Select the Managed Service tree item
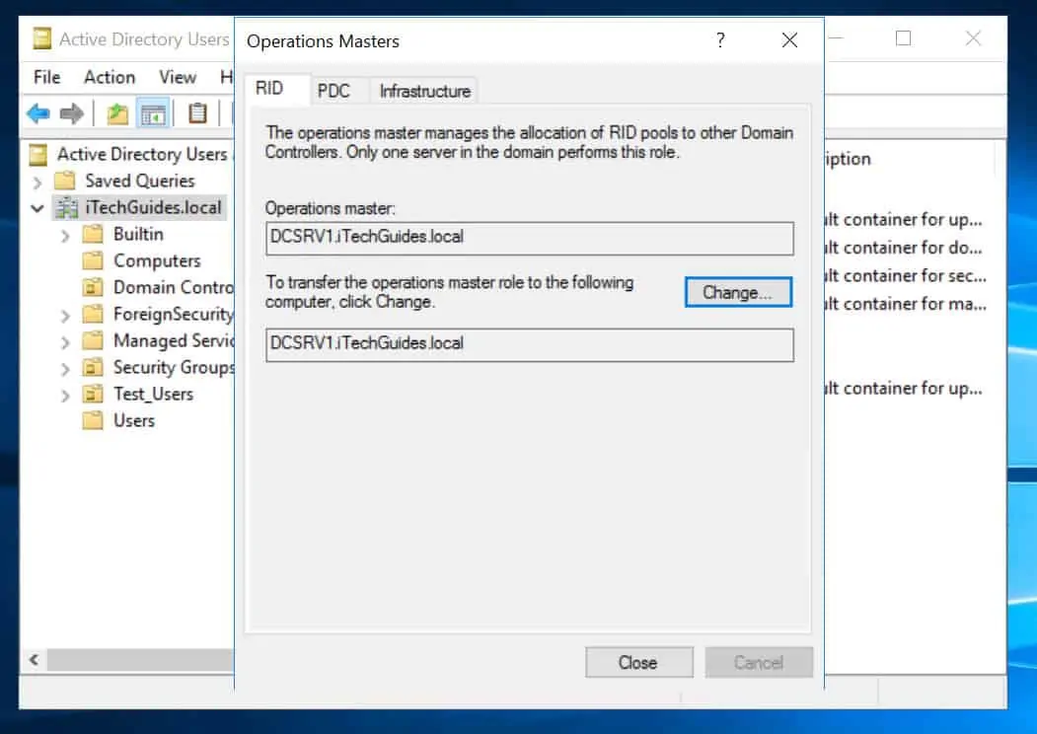The image size is (1037, 734). (174, 340)
